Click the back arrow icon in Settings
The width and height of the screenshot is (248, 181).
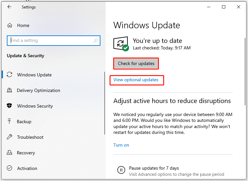9,6
